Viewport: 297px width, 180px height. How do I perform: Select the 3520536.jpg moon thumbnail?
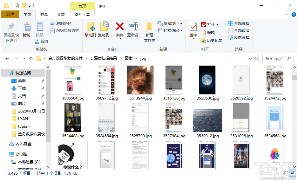click(207, 80)
